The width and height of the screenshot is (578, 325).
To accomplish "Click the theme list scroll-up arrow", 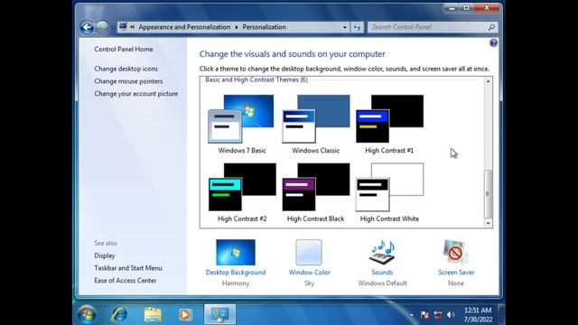I will 488,81.
